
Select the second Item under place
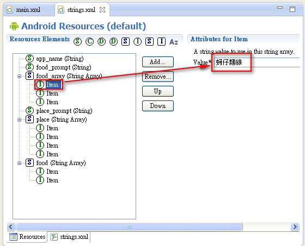pos(47,137)
